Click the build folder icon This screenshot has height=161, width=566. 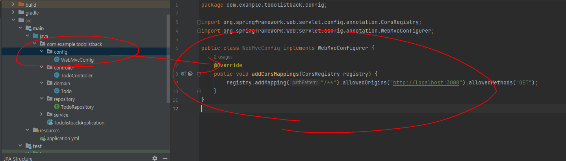[21, 5]
